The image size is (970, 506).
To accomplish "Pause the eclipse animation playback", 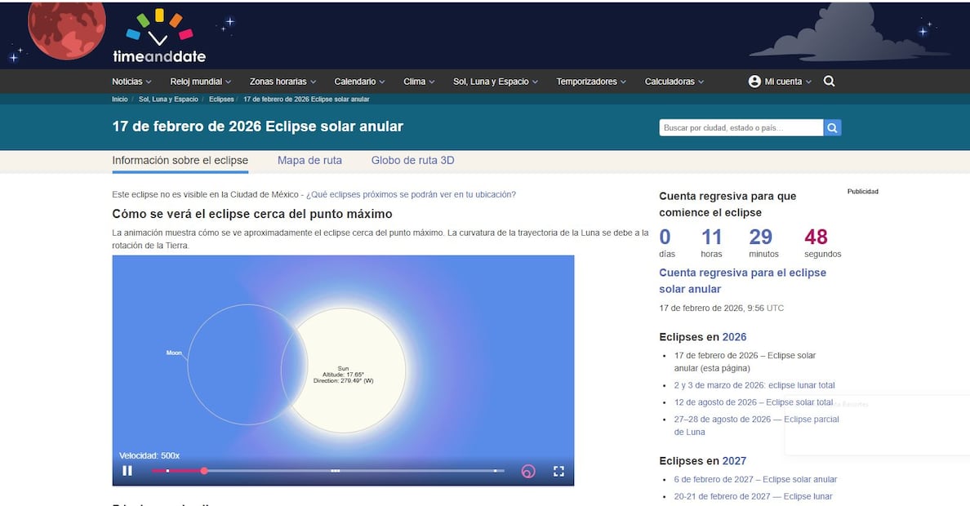I will [127, 470].
